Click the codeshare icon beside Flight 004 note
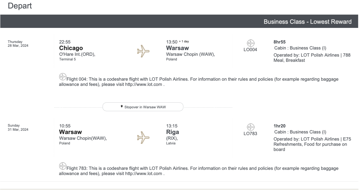 62,76
